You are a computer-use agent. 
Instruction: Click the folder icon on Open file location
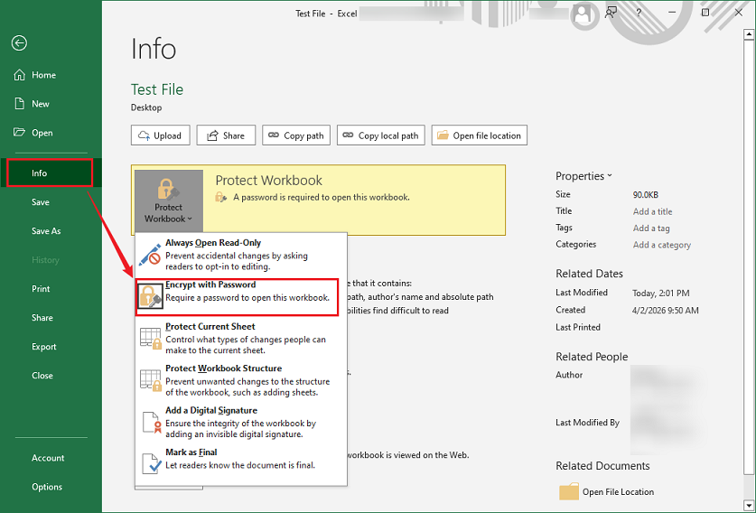tap(443, 135)
